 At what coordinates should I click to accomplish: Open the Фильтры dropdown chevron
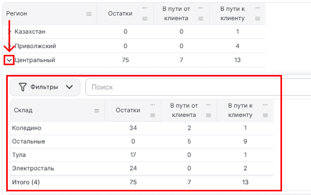[69, 87]
